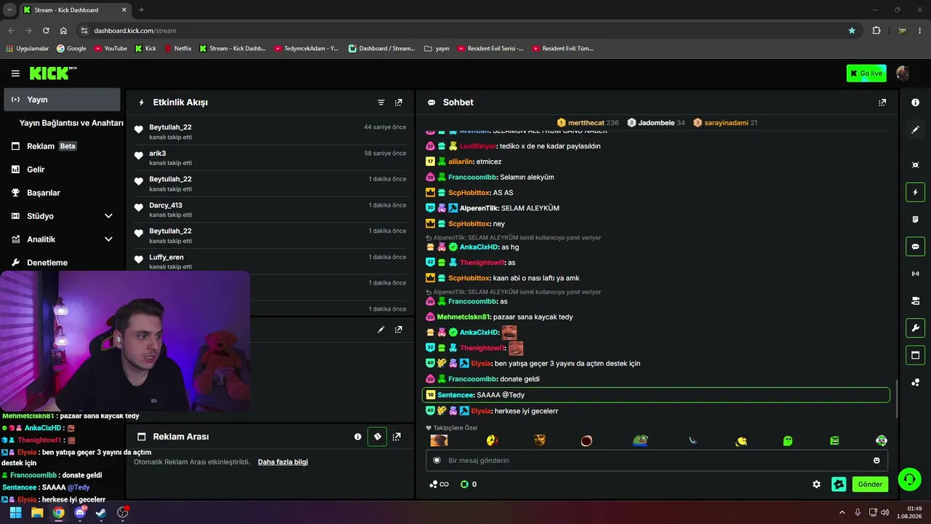Toggle the chat bubble widget in right sidebar
This screenshot has width=931, height=524.
coord(915,247)
